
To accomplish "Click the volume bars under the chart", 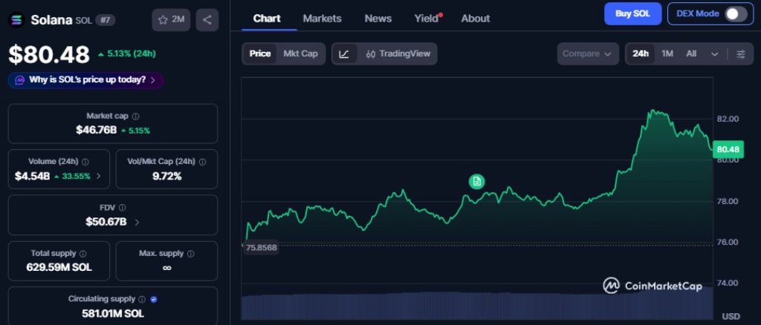I will click(x=477, y=305).
